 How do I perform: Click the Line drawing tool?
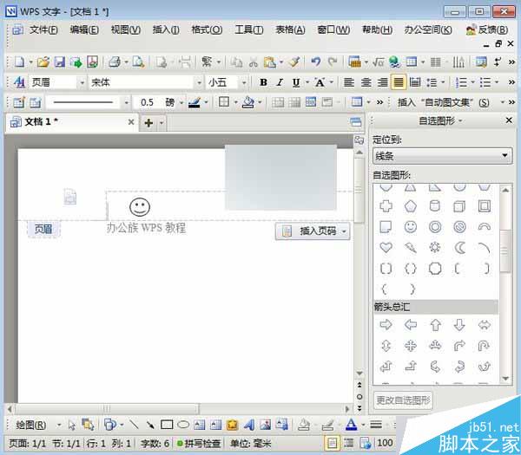(134, 425)
